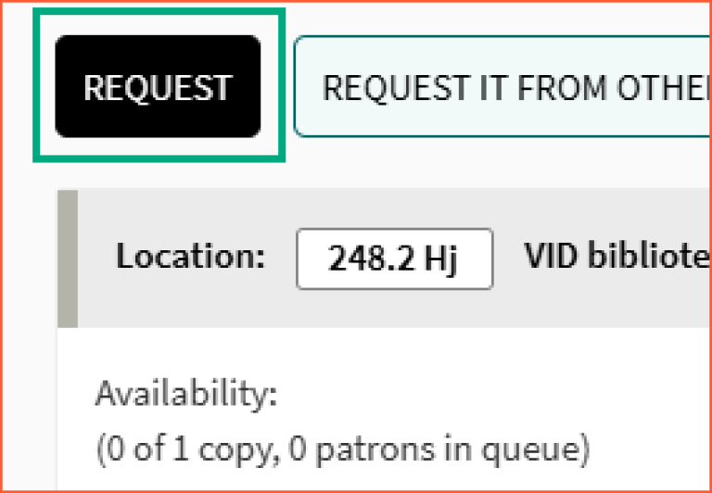Click the shelf mark 248.2 Hj
This screenshot has height=493, width=712.
tap(394, 259)
